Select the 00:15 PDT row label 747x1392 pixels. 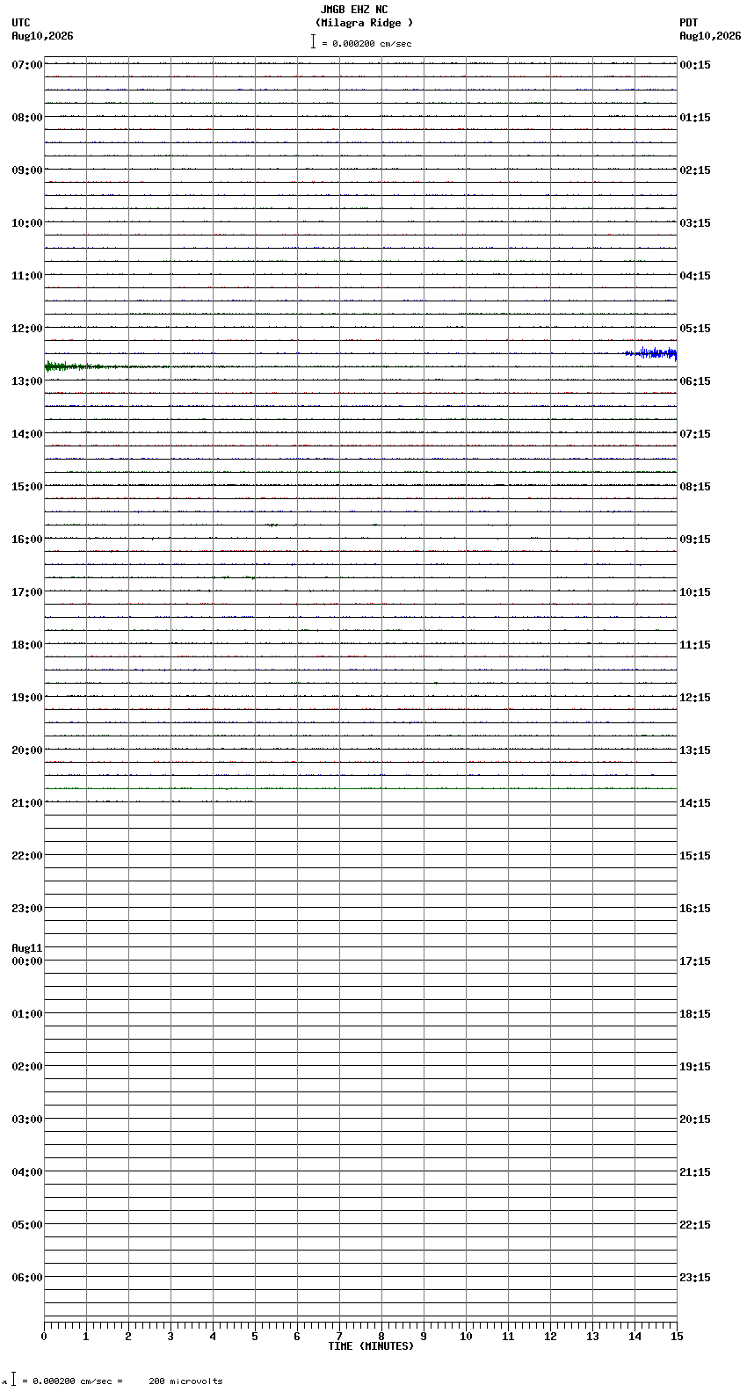(x=695, y=65)
